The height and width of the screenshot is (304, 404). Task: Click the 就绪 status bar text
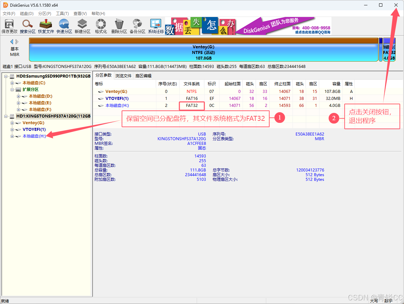tap(5, 301)
